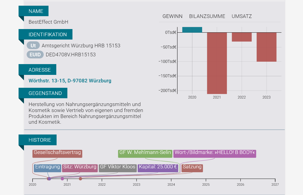
Task: Click the Ut badge icon
Action: point(33,46)
